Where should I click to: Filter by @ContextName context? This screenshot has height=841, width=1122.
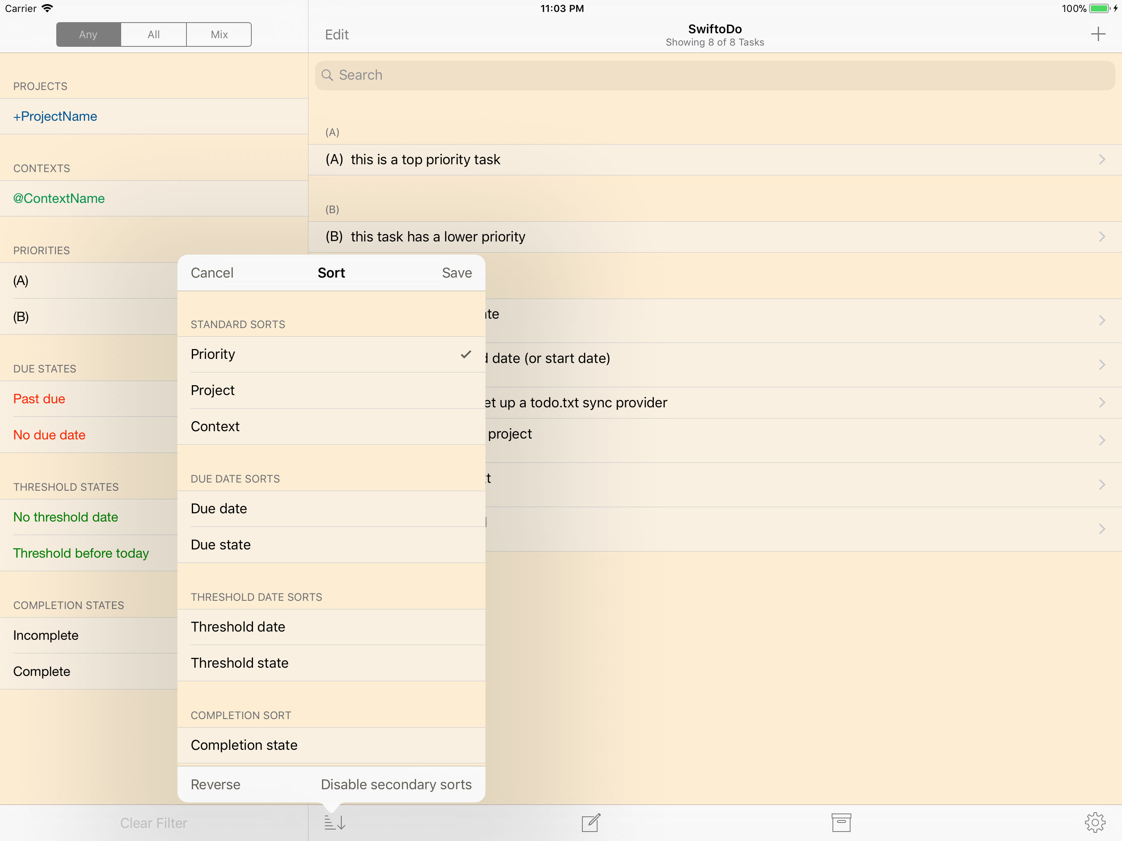[x=154, y=198]
